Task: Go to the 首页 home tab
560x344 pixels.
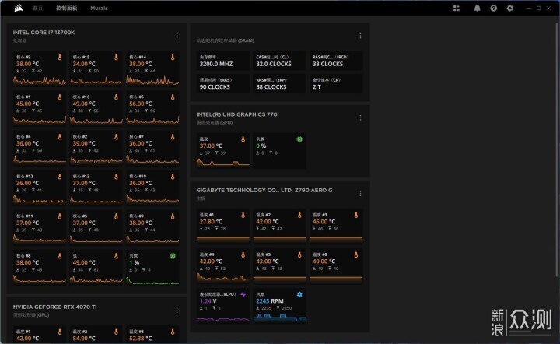Action: click(37, 9)
